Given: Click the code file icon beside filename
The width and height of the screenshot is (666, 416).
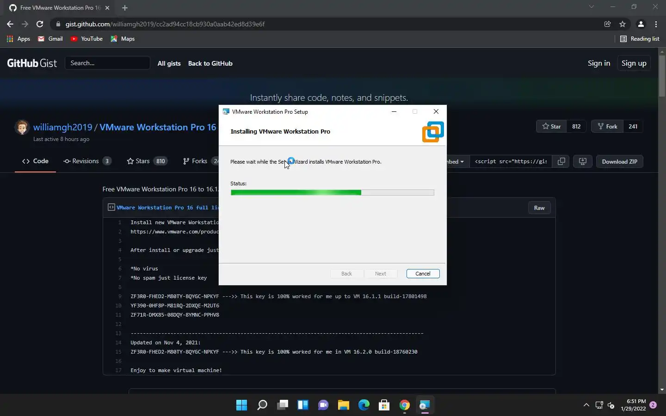Looking at the screenshot, I should (x=111, y=208).
